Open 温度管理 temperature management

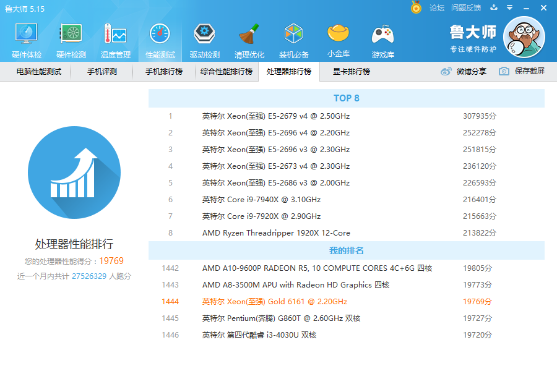(116, 40)
